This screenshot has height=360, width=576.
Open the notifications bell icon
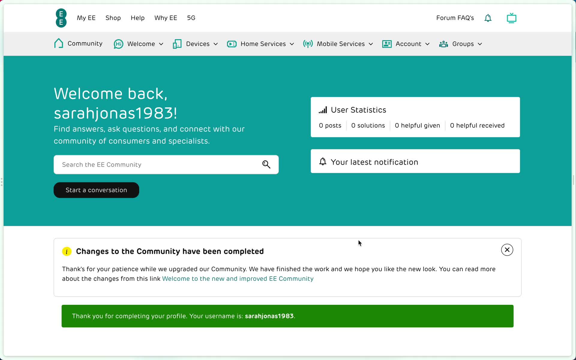pos(488,18)
